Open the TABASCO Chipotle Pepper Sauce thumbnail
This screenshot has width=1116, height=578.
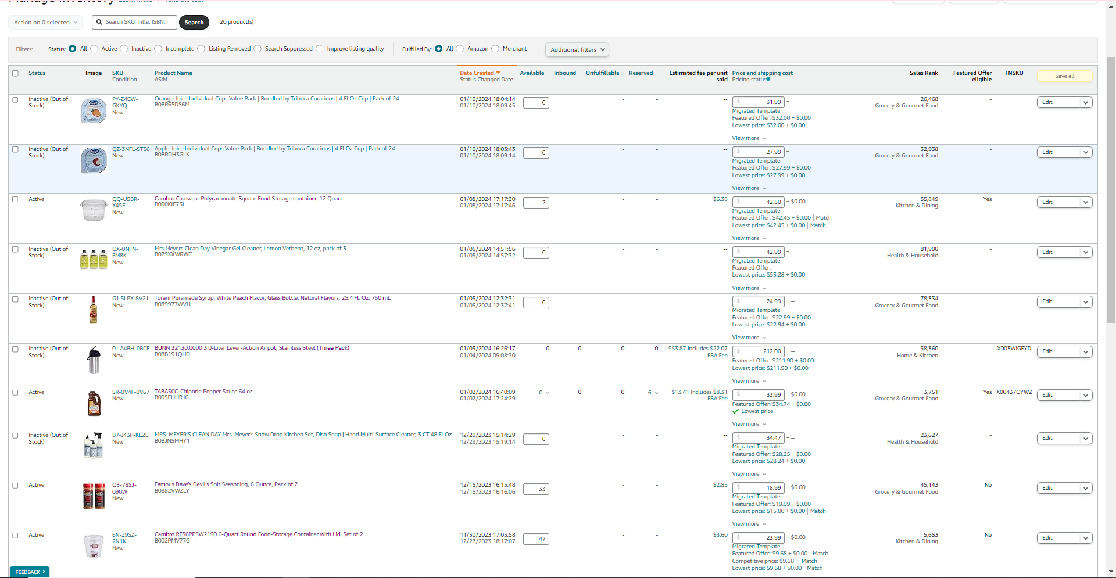point(94,403)
